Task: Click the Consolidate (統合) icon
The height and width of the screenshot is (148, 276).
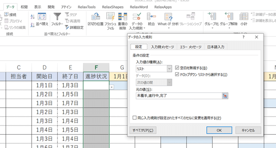Action: pos(151,16)
